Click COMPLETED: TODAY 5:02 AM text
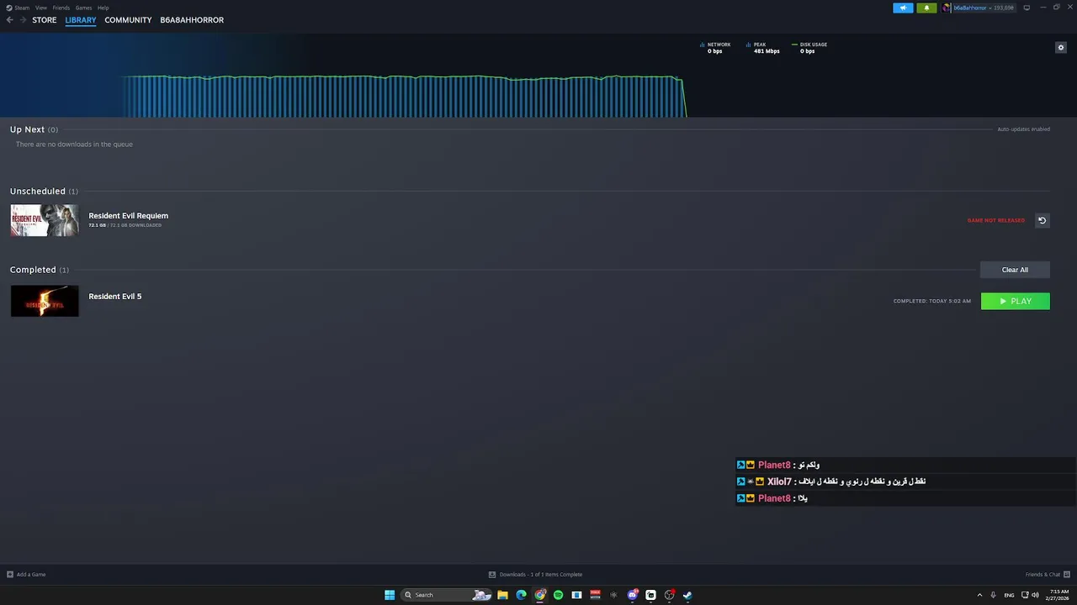This screenshot has height=605, width=1077. coord(932,301)
